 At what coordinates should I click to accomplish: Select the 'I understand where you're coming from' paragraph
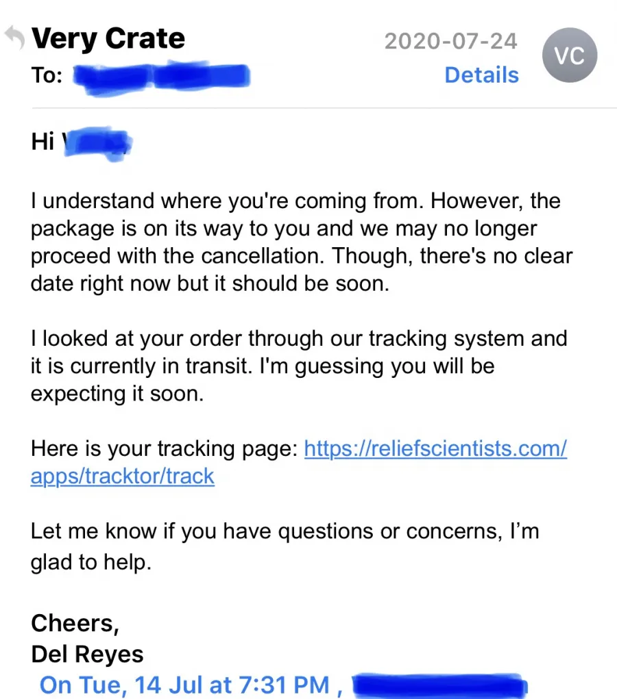coord(302,242)
